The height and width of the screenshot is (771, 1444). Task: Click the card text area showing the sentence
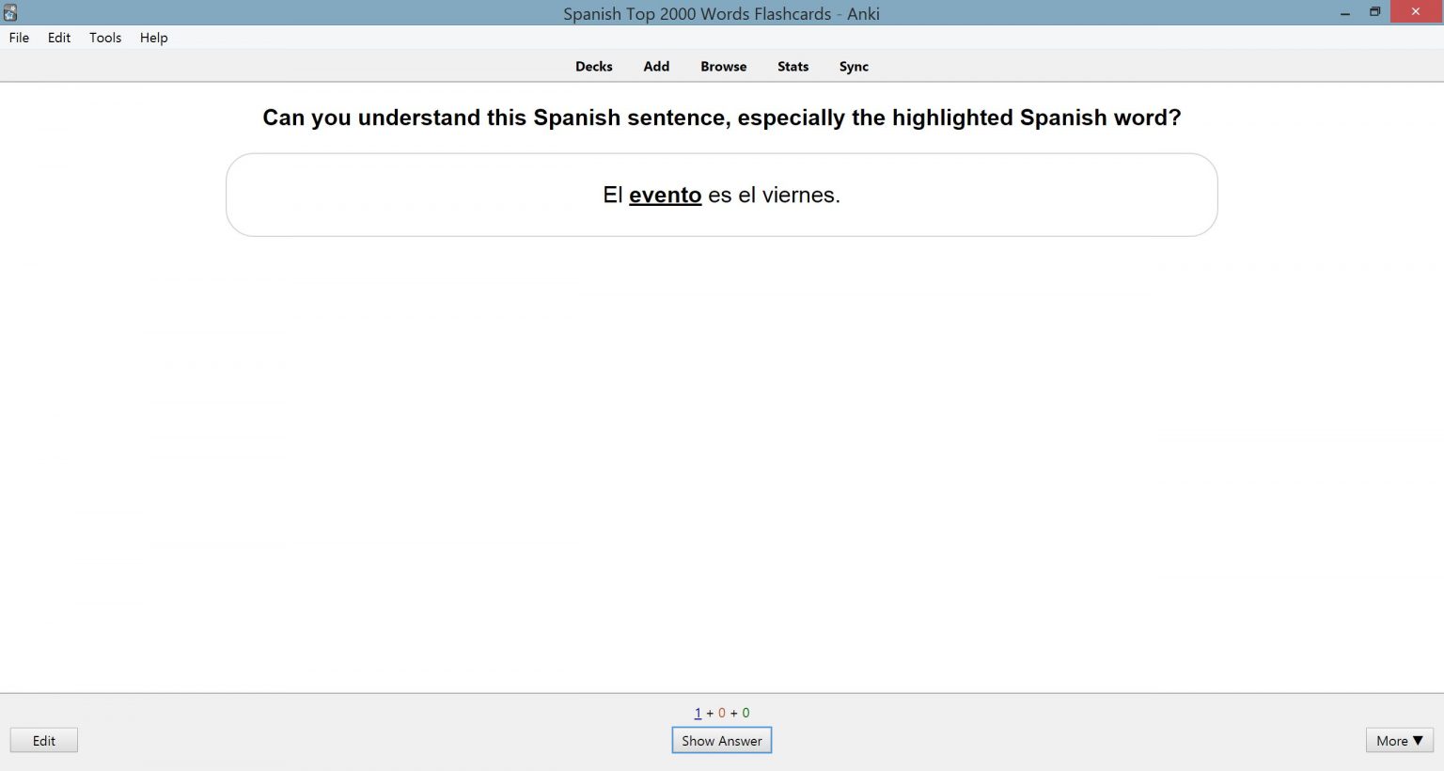tap(721, 195)
